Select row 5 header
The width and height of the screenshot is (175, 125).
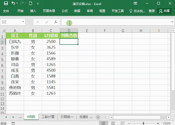coord(3,59)
